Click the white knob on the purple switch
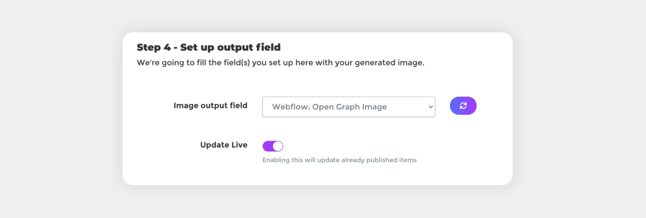 [x=278, y=146]
